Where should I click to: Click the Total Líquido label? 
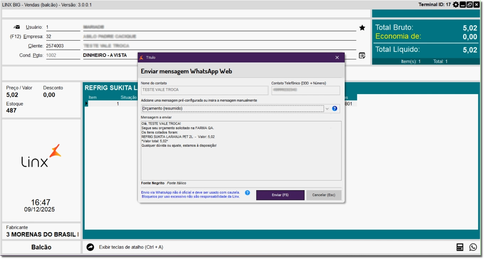[x=398, y=49]
